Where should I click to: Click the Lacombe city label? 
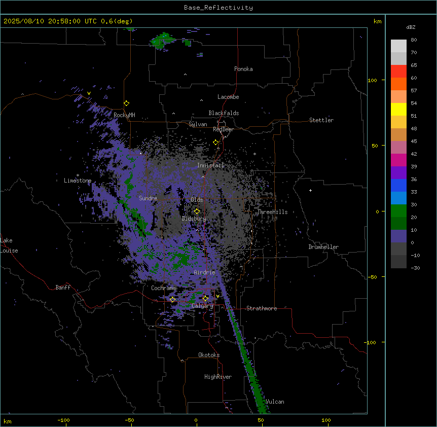pos(228,97)
